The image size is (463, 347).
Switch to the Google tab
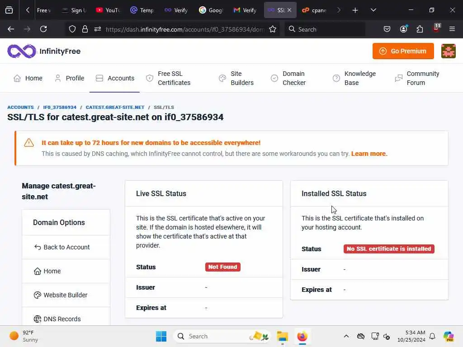pos(211,10)
